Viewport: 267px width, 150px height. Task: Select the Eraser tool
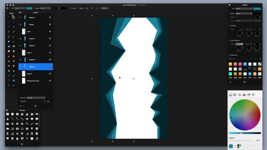(x=9, y=42)
